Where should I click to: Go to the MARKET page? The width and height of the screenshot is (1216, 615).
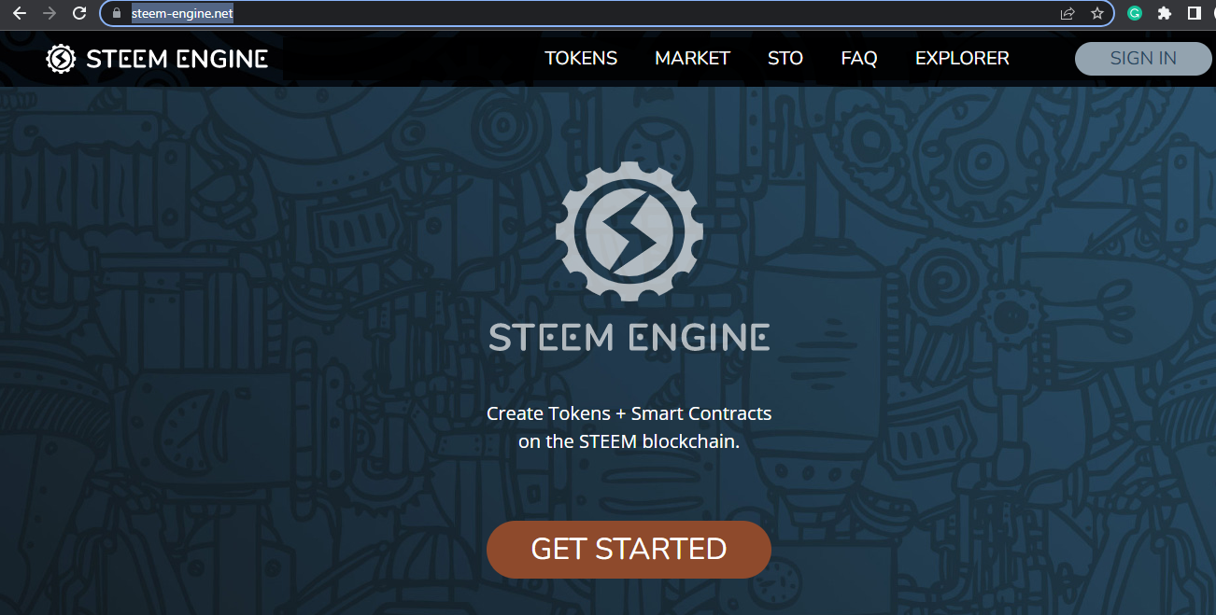pos(692,58)
